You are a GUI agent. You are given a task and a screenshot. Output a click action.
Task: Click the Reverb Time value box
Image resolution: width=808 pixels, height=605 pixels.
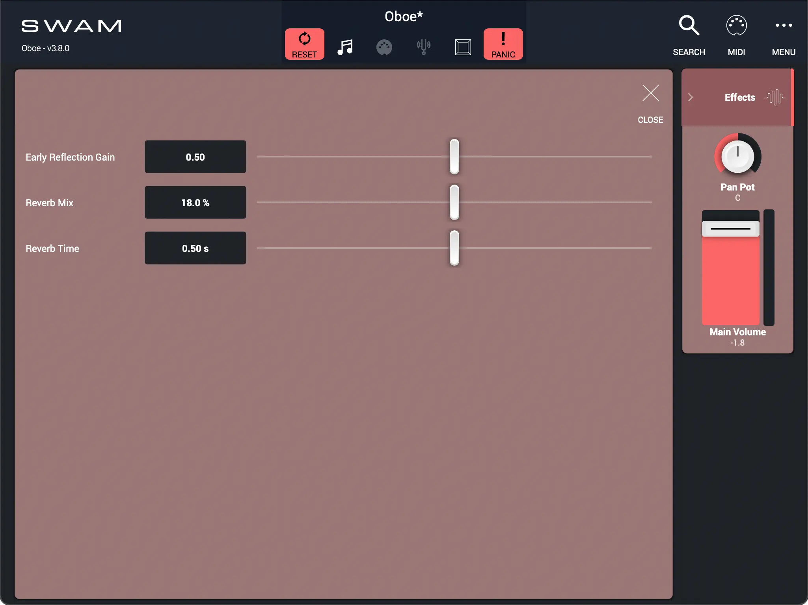195,248
